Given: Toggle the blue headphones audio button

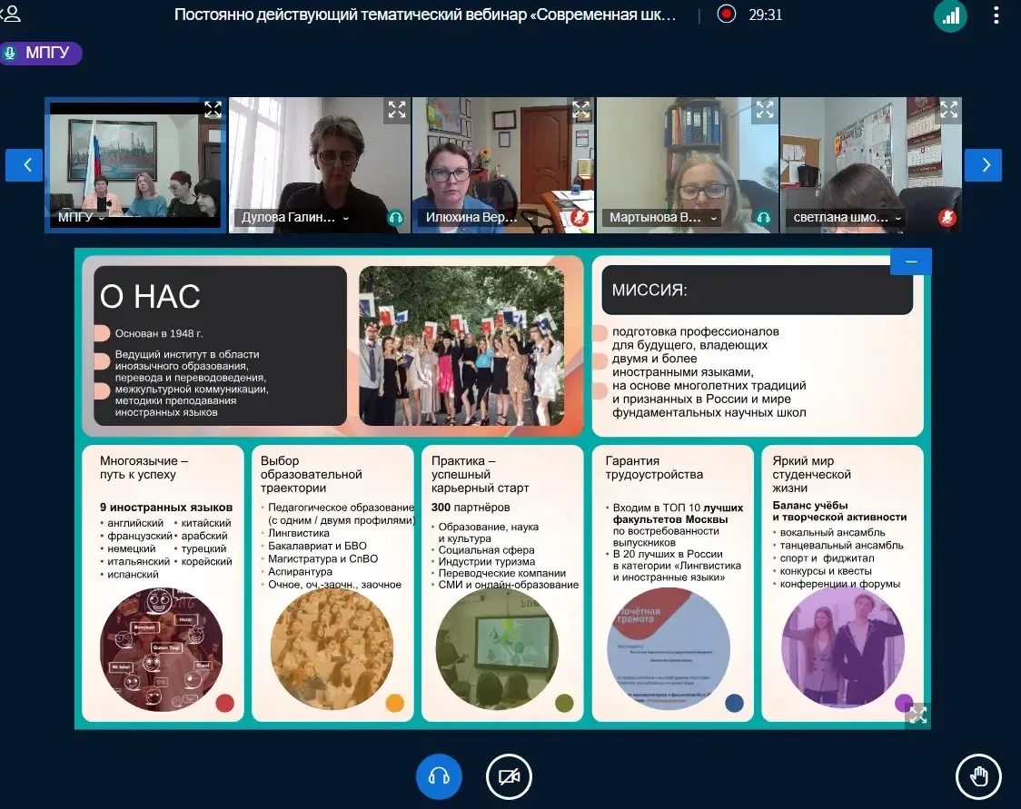Looking at the screenshot, I should pos(439,776).
